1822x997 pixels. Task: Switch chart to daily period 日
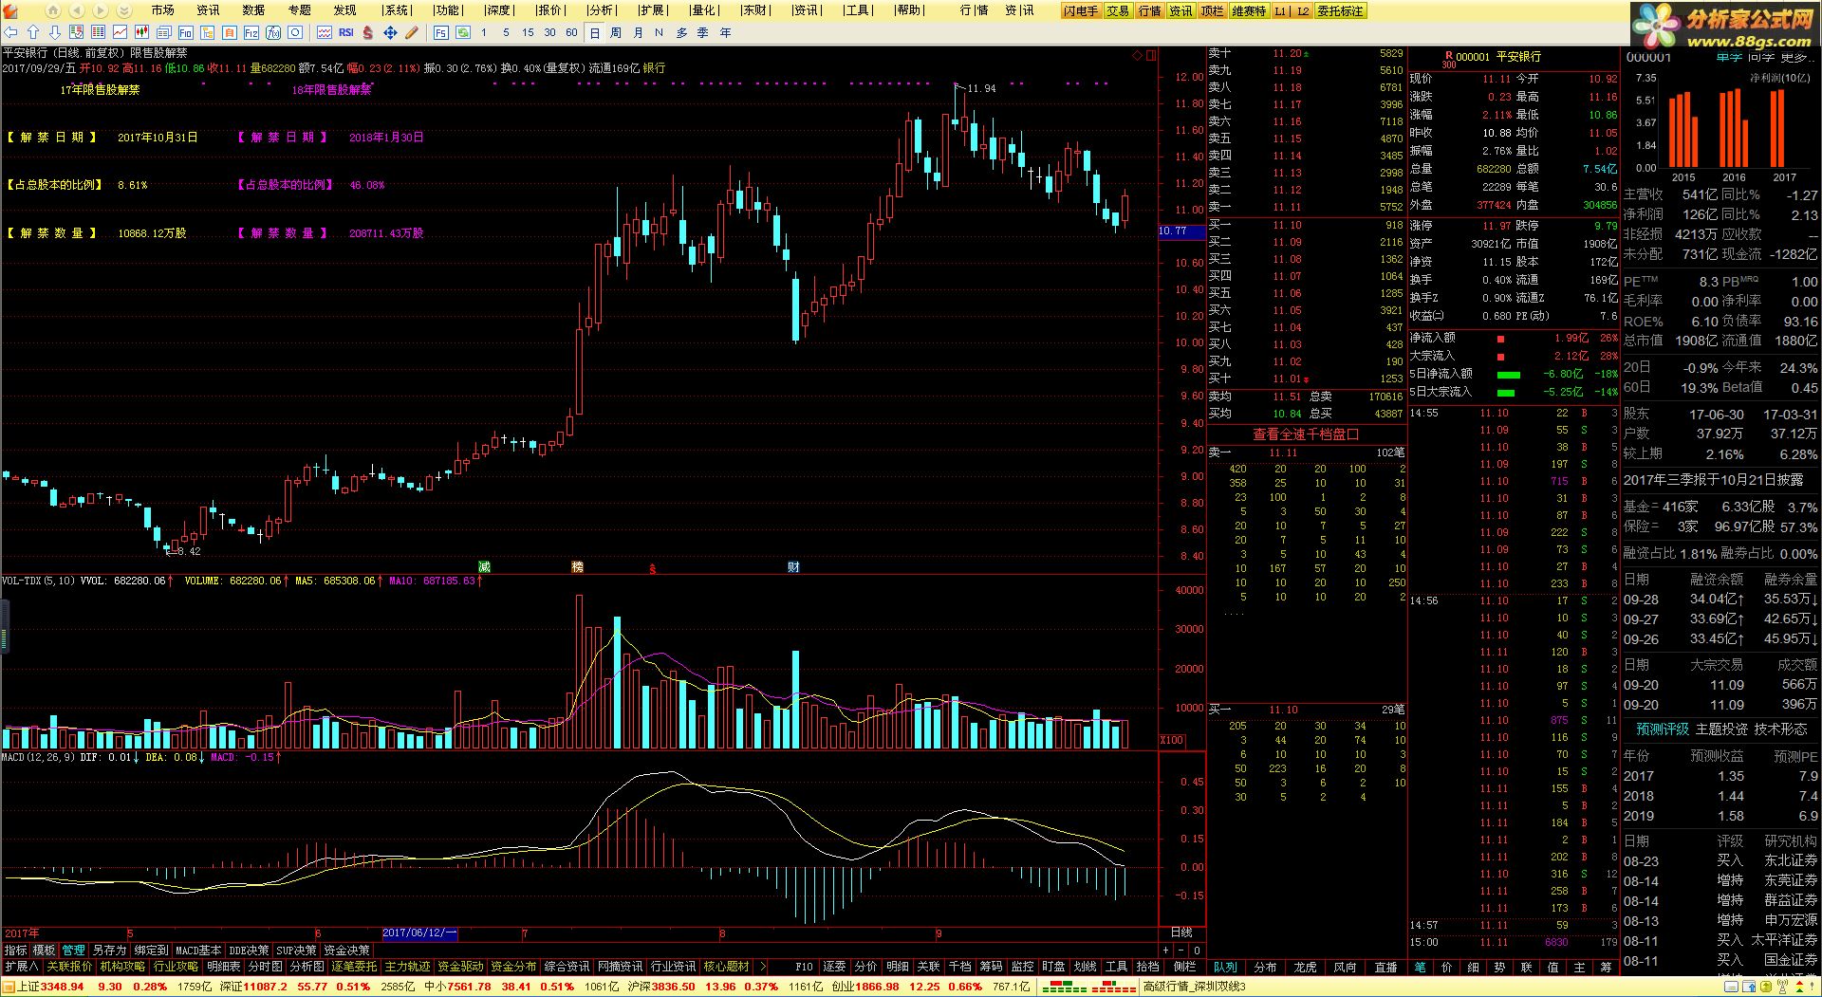pyautogui.click(x=595, y=32)
